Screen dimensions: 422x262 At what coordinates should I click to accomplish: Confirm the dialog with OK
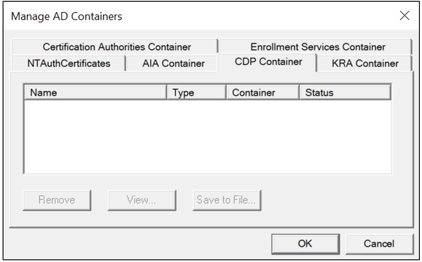click(306, 244)
